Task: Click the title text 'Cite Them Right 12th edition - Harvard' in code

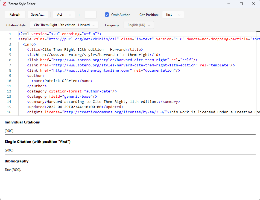Action: pos(84,50)
